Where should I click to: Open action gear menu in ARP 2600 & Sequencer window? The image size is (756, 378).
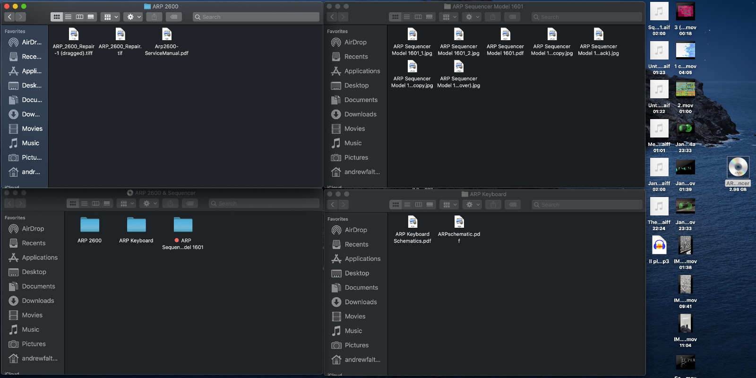point(149,204)
